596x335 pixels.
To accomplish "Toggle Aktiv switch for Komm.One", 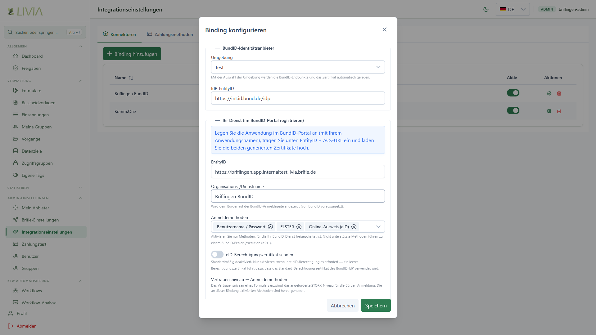I will [513, 111].
